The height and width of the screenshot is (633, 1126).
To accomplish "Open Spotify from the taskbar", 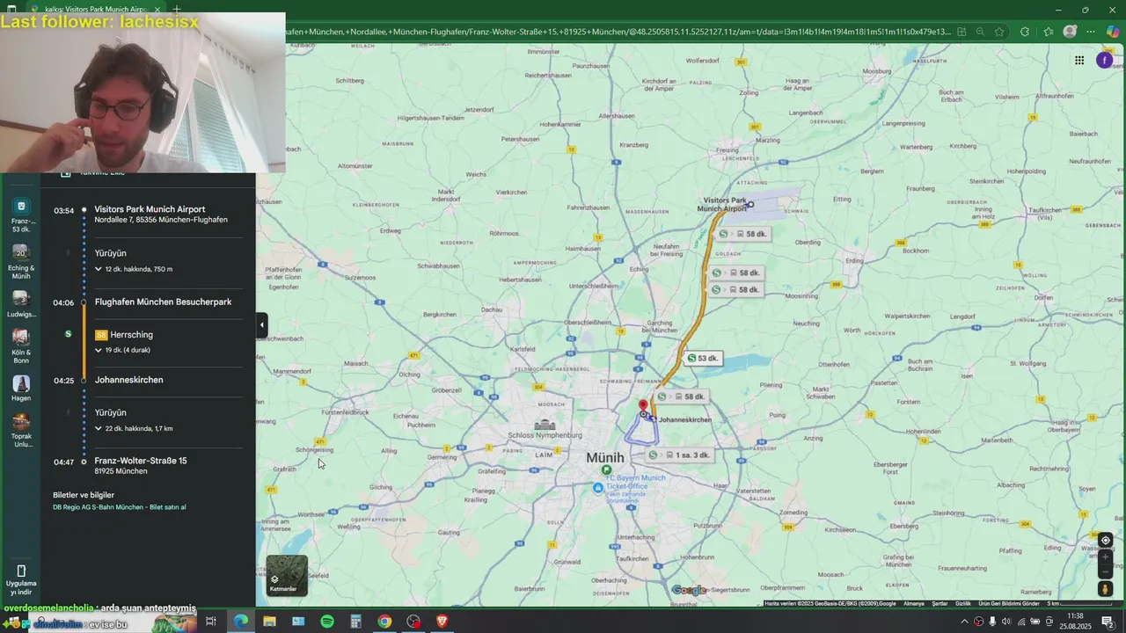I will [327, 622].
